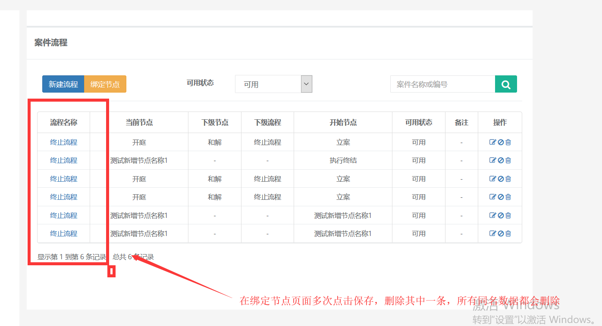This screenshot has height=326, width=602.
Task: Click the 备注 column header
Action: (461, 123)
